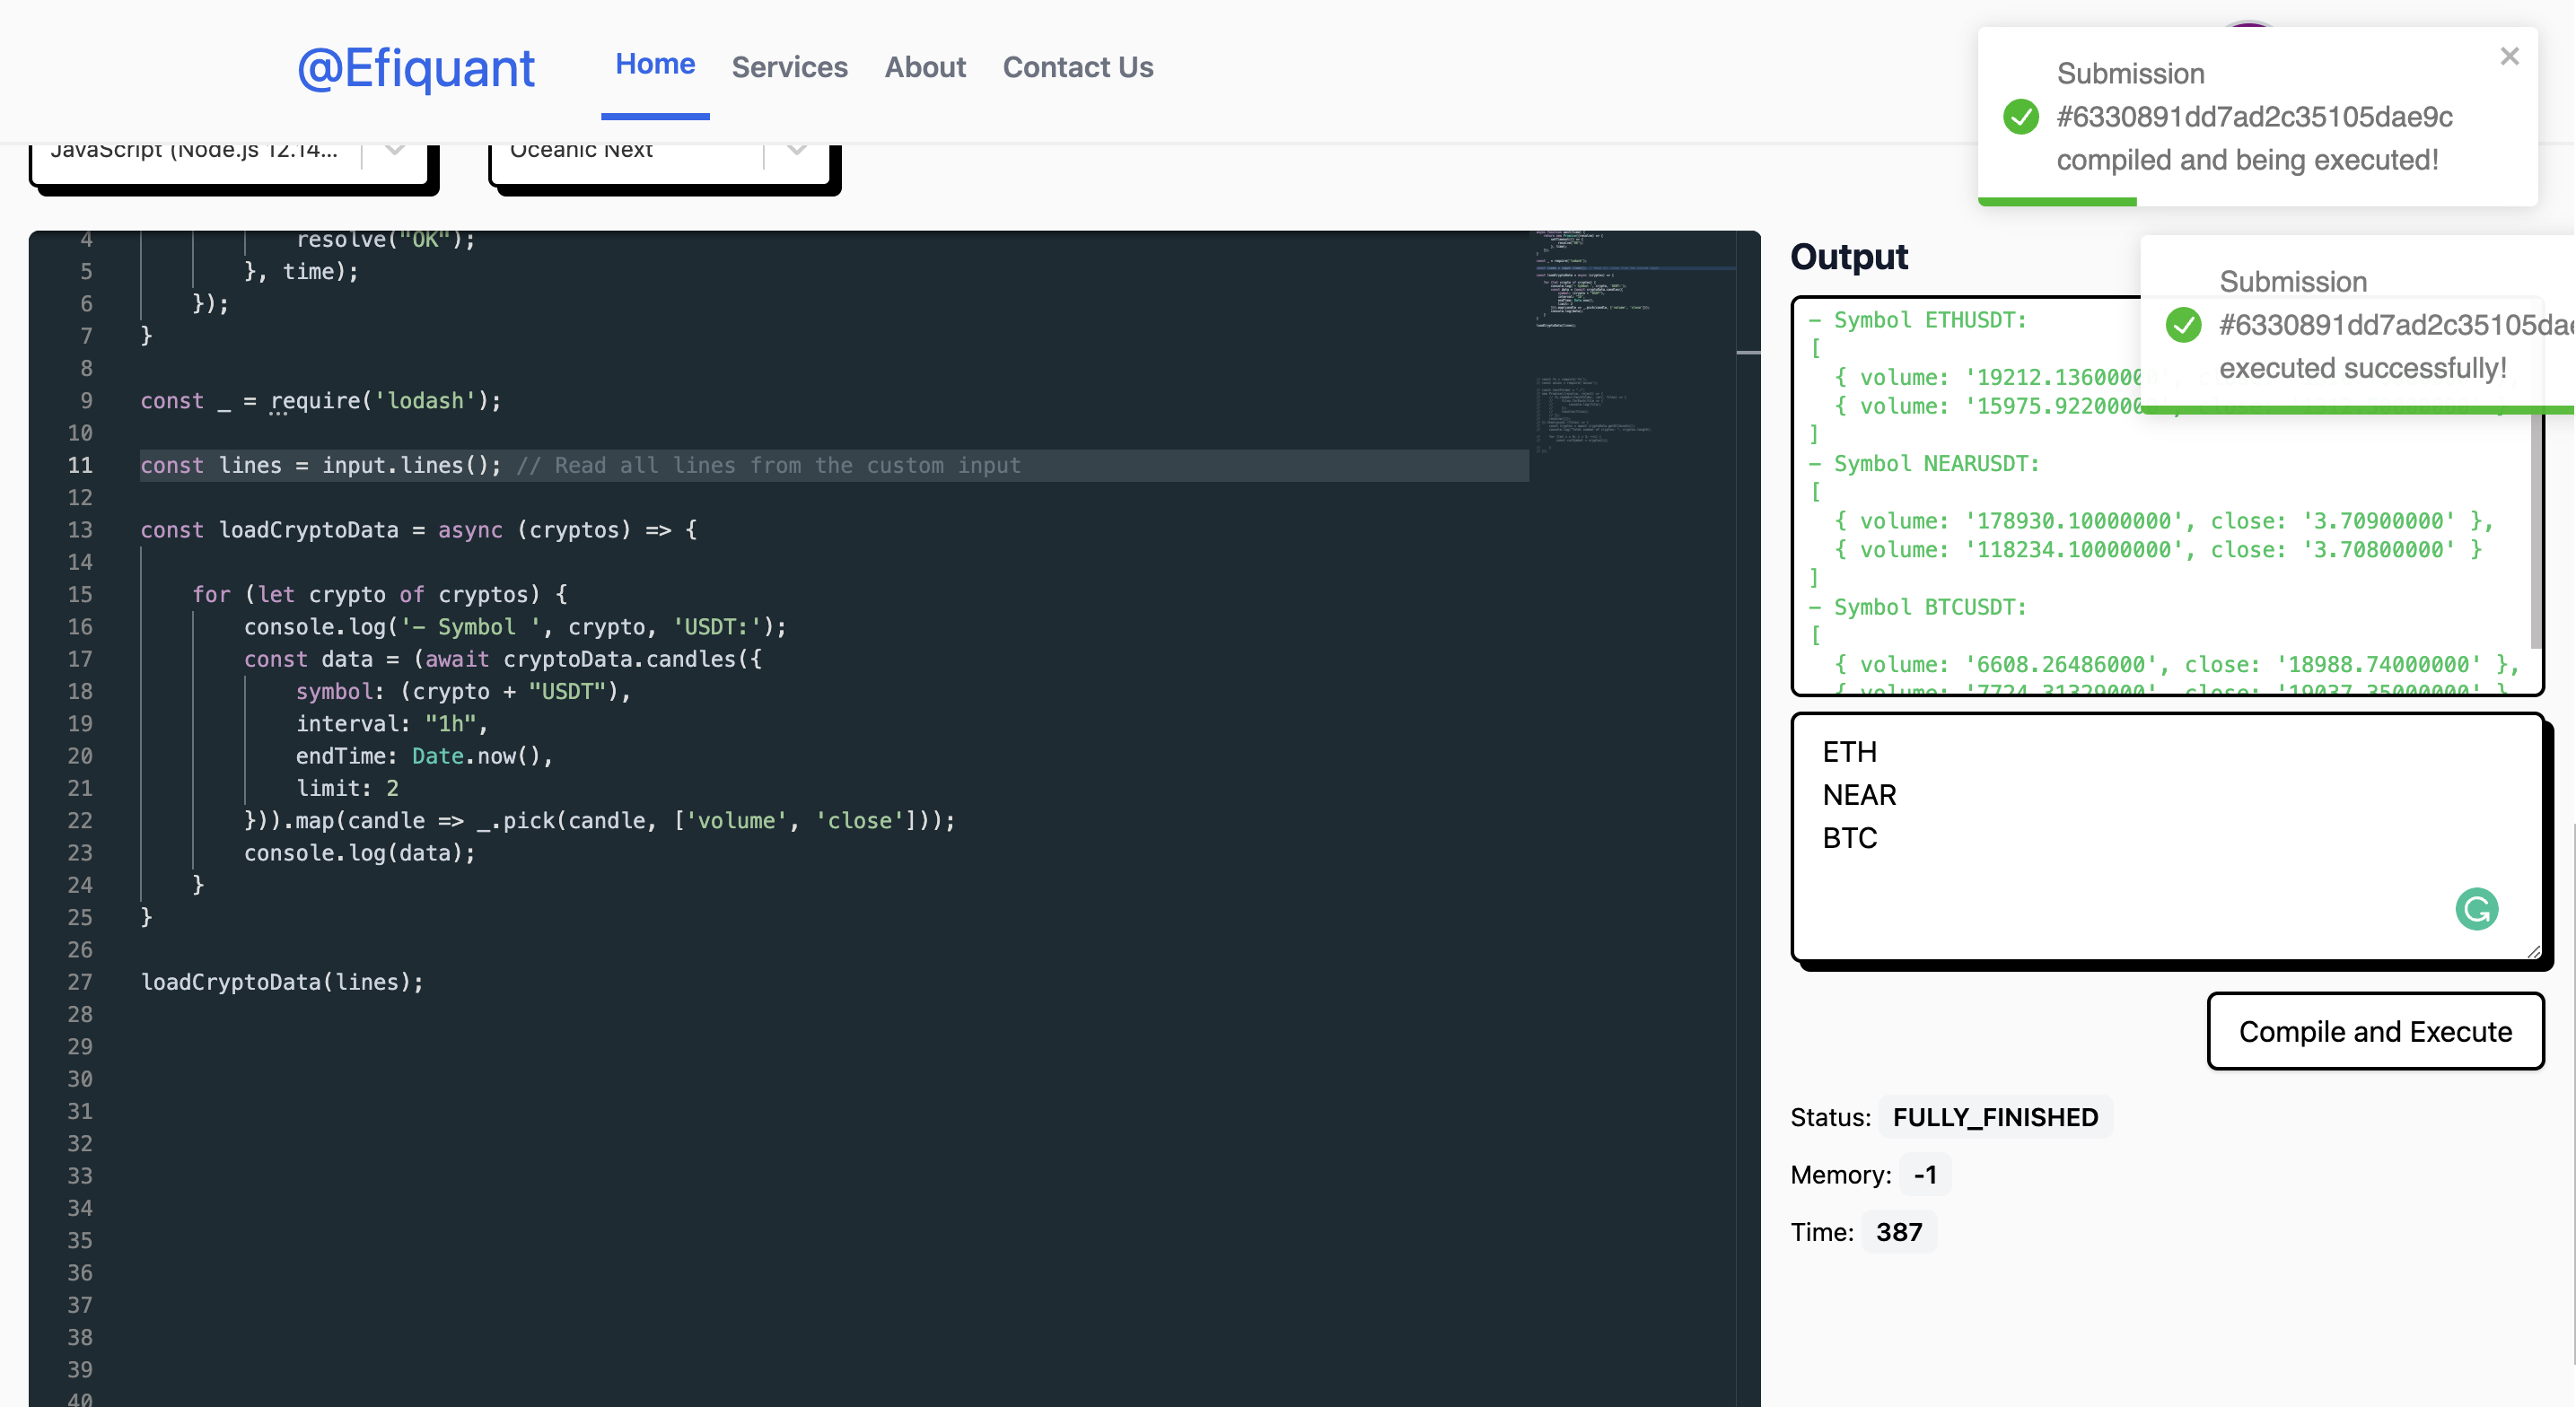2576x1407 pixels.
Task: Go to the Home tab
Action: point(655,65)
